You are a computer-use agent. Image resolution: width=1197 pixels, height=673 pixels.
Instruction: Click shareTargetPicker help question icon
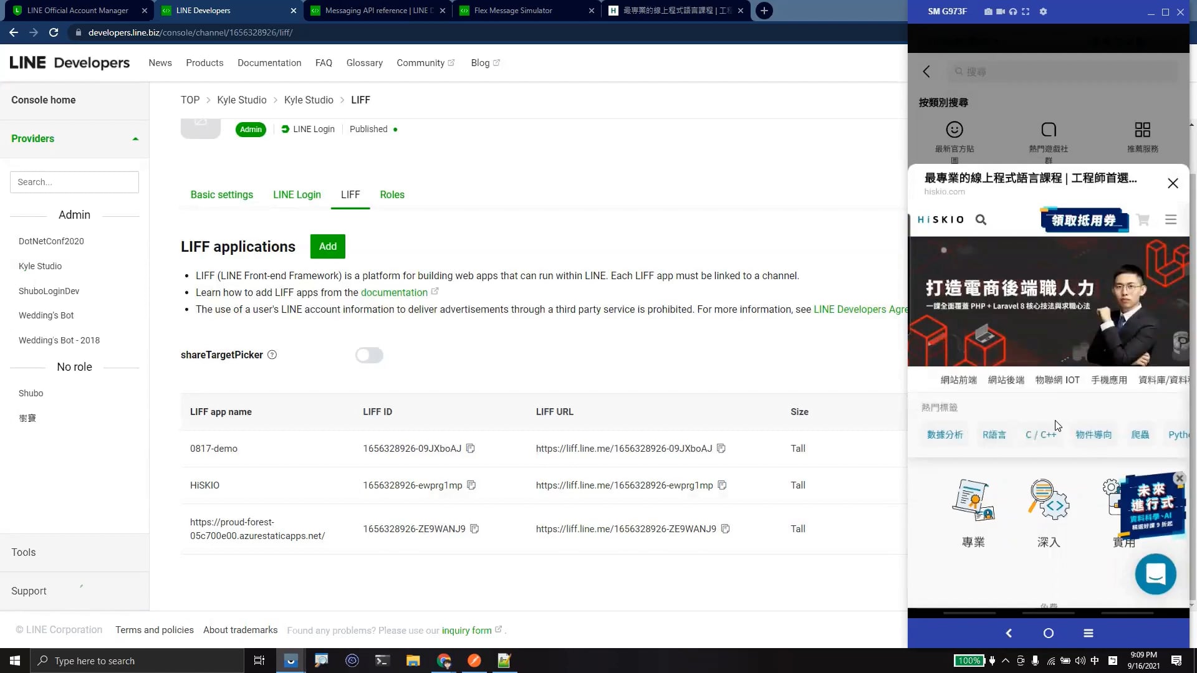tap(272, 355)
